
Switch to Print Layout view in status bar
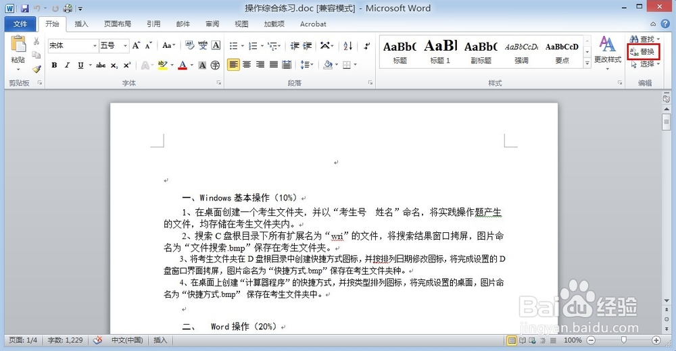point(512,340)
